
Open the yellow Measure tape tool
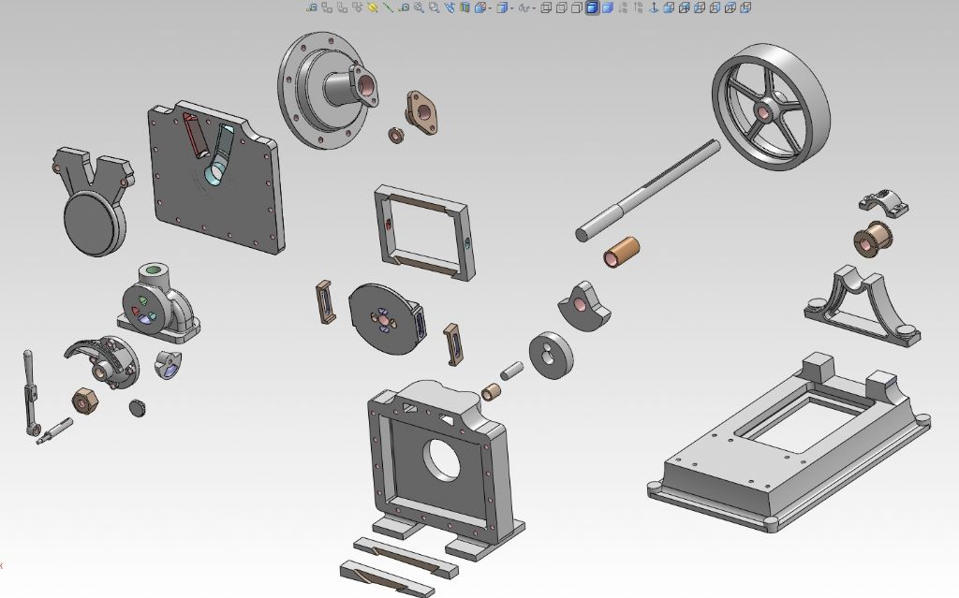coord(373,7)
